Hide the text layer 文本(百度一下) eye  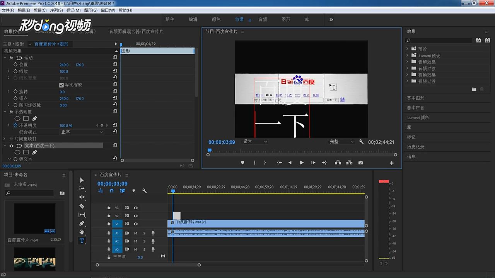click(11, 146)
